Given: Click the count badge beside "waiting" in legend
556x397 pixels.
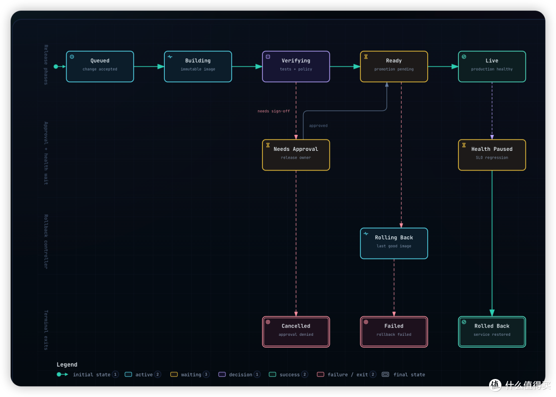Looking at the screenshot, I should pyautogui.click(x=206, y=374).
